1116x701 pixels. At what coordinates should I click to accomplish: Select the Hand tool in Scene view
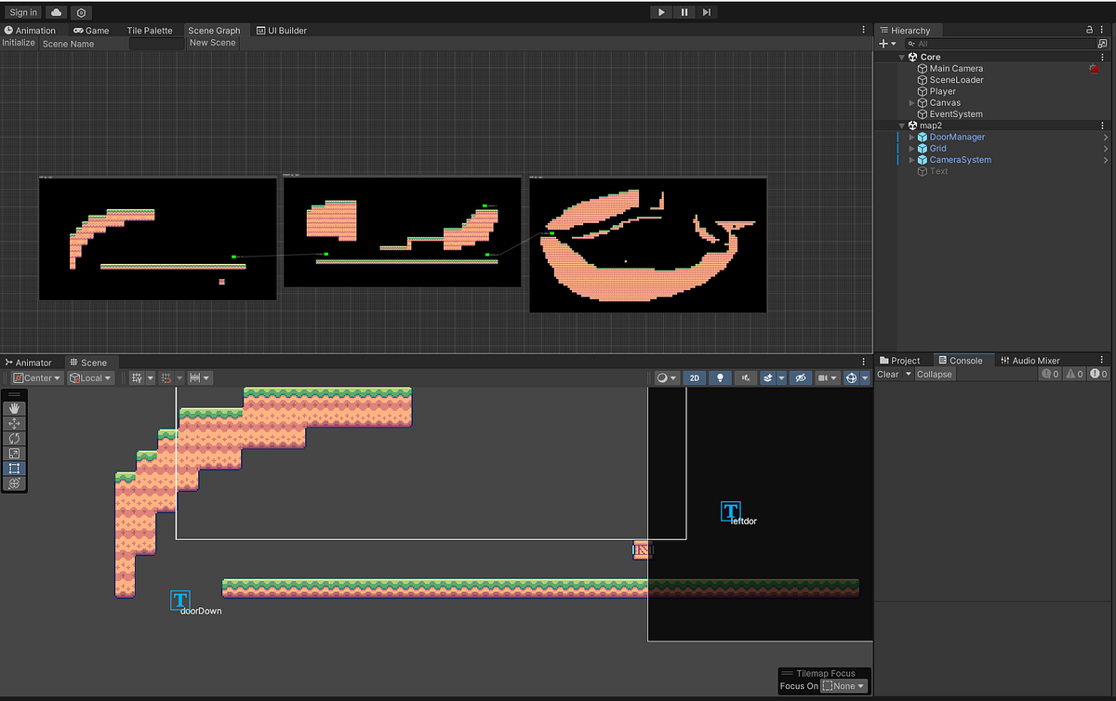(13, 406)
